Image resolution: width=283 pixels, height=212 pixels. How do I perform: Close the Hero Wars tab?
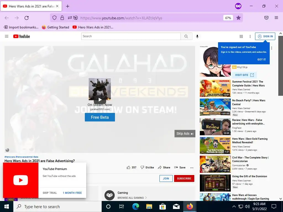[x=57, y=6]
